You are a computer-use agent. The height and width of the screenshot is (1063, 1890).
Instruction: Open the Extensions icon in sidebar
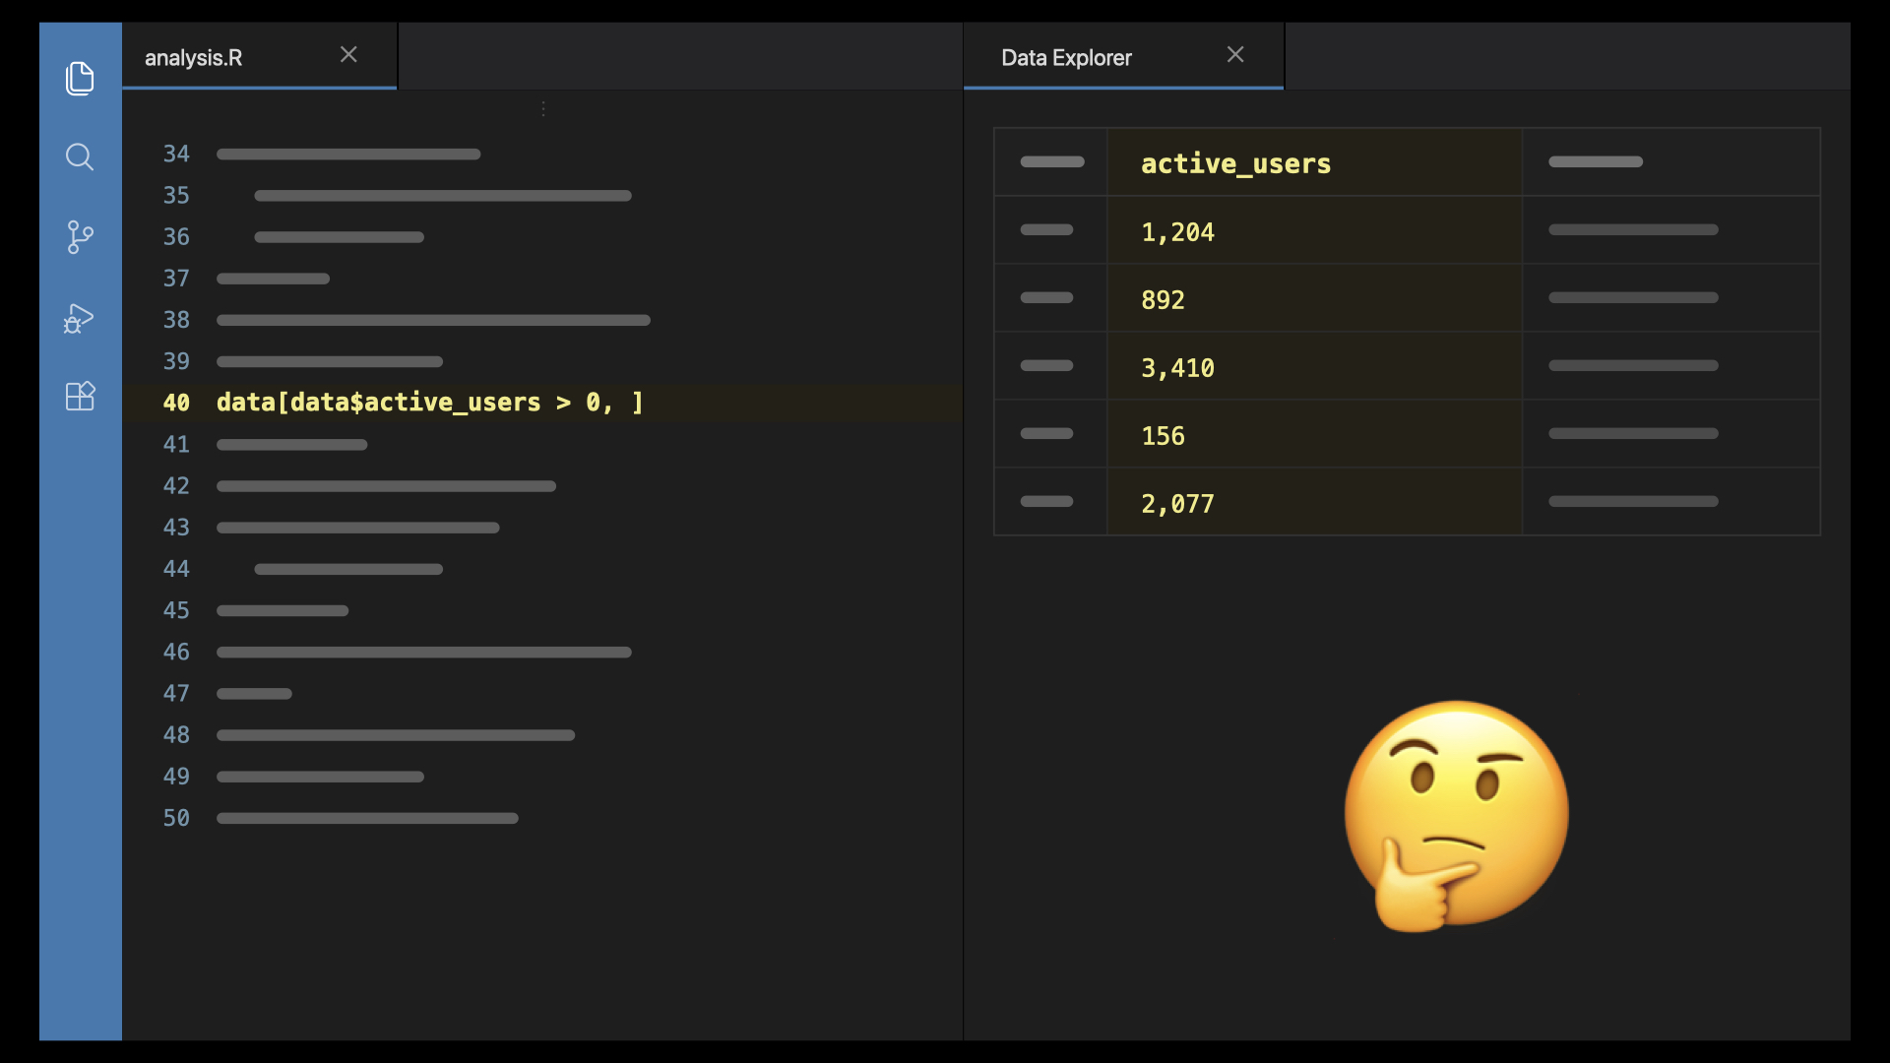click(80, 396)
